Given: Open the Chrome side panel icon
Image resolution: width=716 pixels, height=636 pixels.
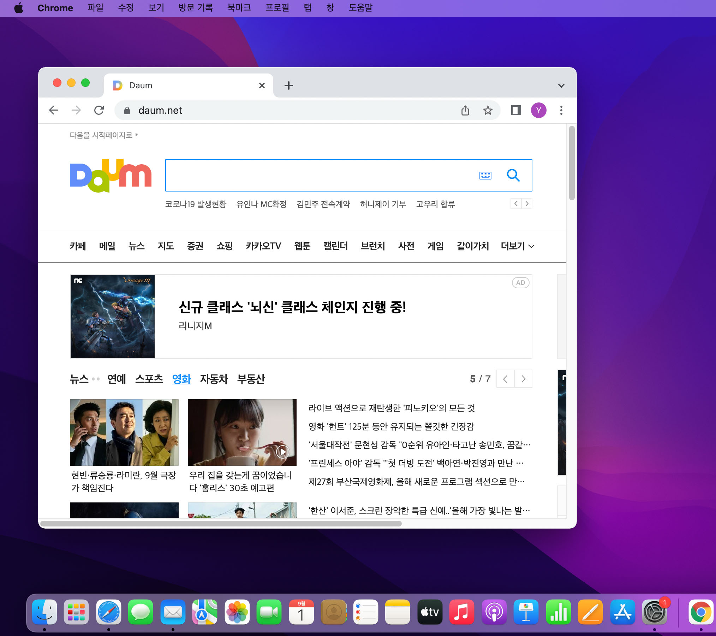Looking at the screenshot, I should (x=516, y=110).
